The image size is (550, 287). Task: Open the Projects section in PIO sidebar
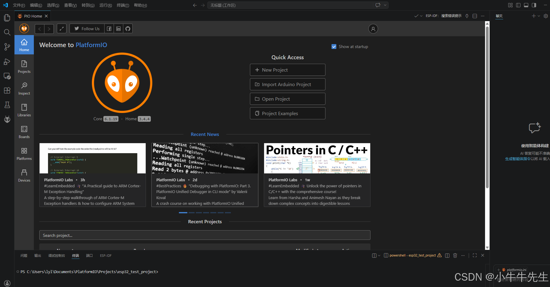tap(24, 67)
